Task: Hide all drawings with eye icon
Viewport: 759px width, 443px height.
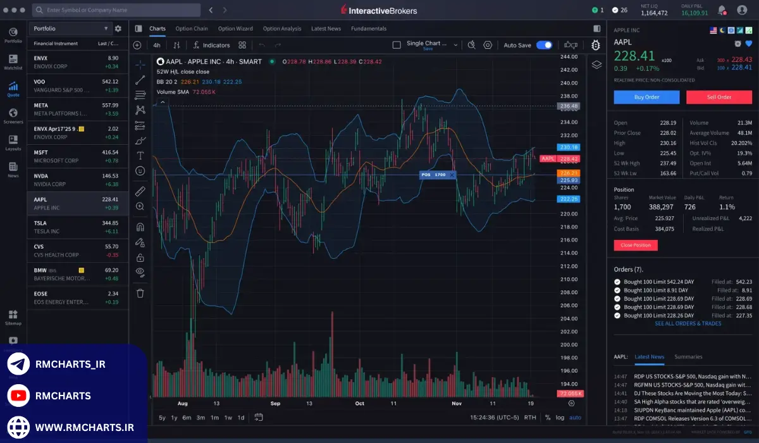Action: pyautogui.click(x=140, y=271)
